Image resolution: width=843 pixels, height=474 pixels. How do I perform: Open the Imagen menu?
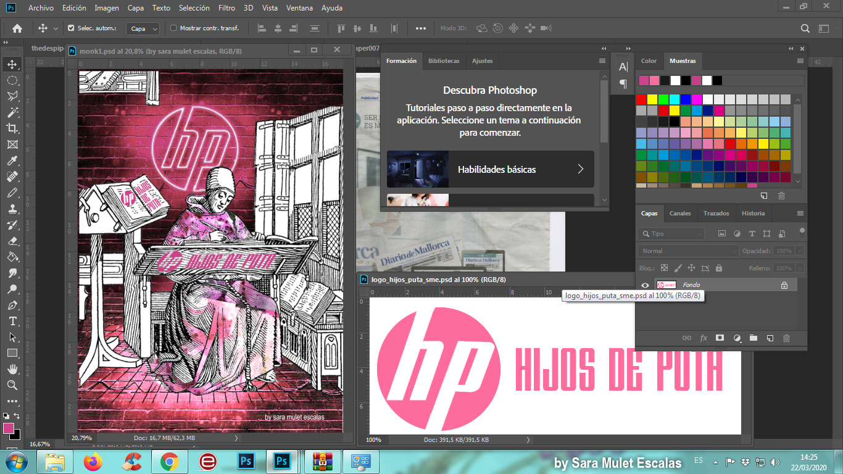pos(107,8)
